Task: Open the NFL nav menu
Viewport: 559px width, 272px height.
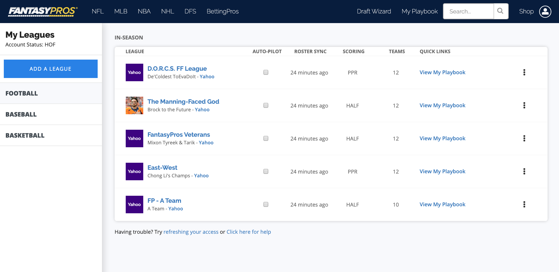Action: pos(98,11)
